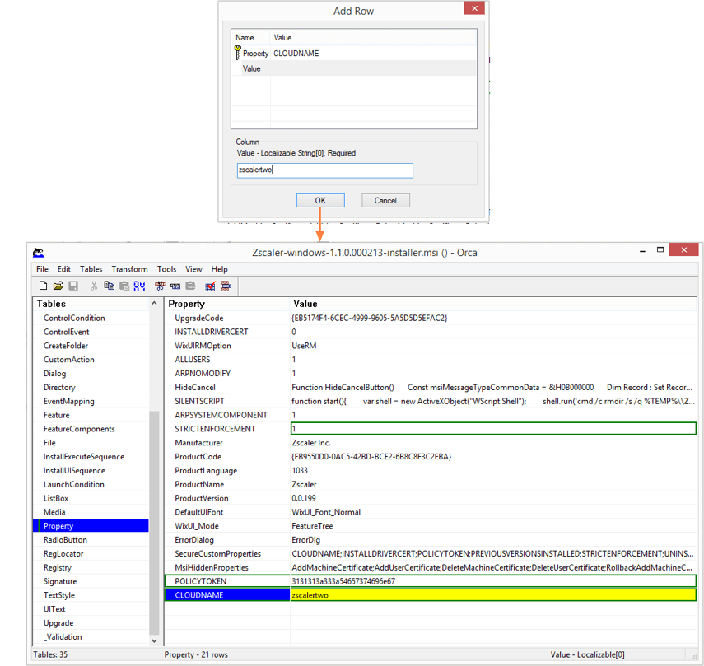Image resolution: width=704 pixels, height=666 pixels.
Task: Run table validation via the checkmark table icon
Action: 209,286
